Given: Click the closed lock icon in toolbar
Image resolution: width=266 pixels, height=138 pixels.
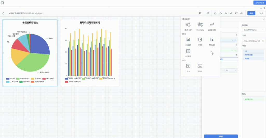Looking at the screenshot, I should pyautogui.click(x=215, y=13).
